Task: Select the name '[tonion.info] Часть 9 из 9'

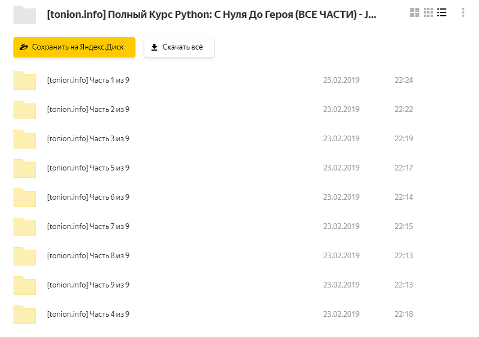Action: pyautogui.click(x=88, y=285)
